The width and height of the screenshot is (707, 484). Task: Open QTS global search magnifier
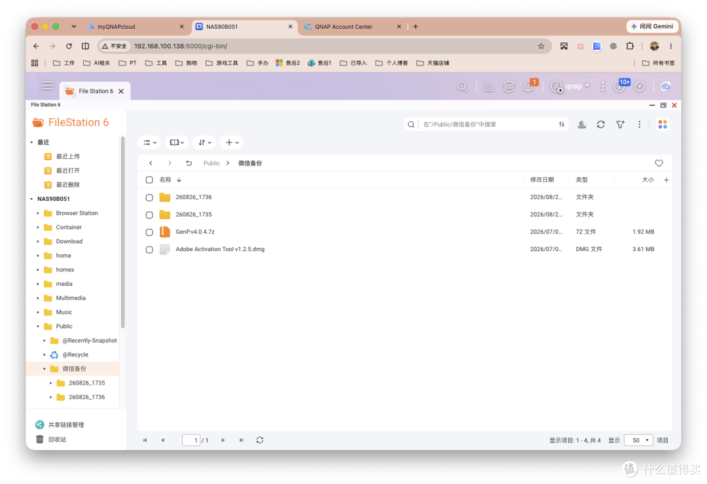point(462,86)
